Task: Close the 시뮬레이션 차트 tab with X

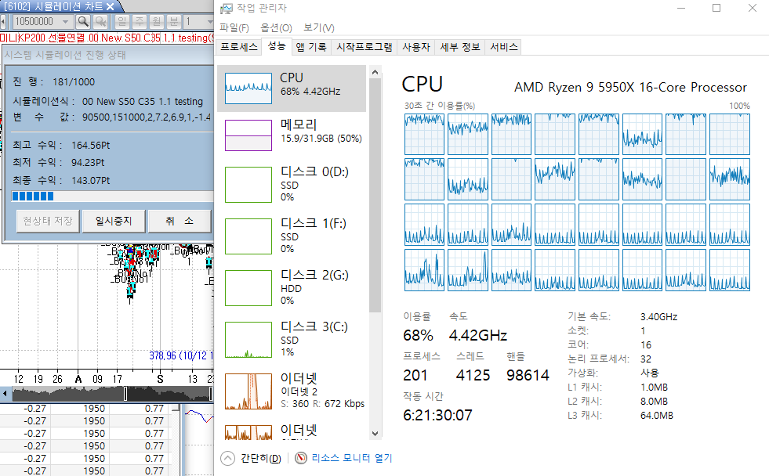Action: point(110,6)
